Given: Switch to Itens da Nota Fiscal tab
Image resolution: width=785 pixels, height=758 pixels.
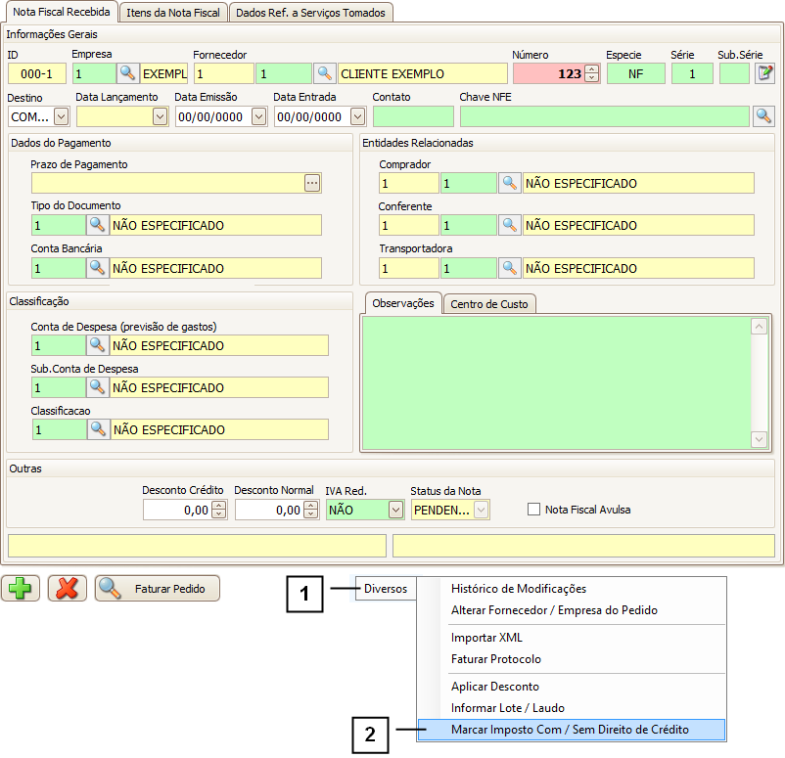Looking at the screenshot, I should tap(173, 13).
